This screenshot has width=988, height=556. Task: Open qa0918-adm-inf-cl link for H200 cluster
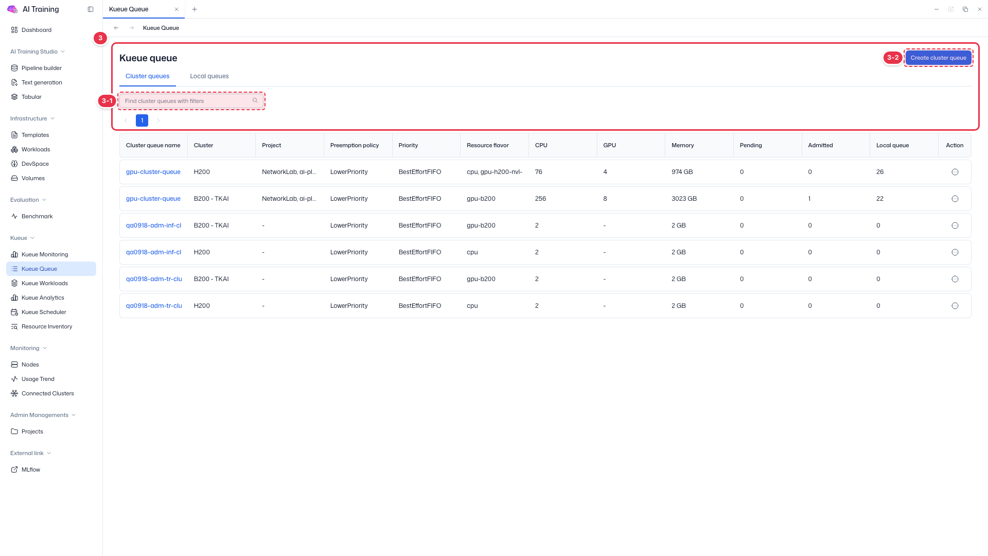pyautogui.click(x=153, y=252)
